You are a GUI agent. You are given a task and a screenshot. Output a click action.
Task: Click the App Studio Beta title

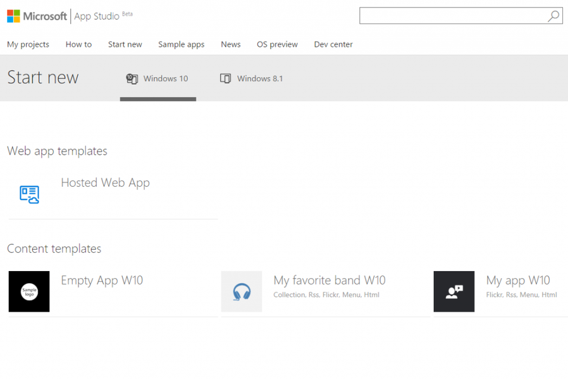(104, 16)
